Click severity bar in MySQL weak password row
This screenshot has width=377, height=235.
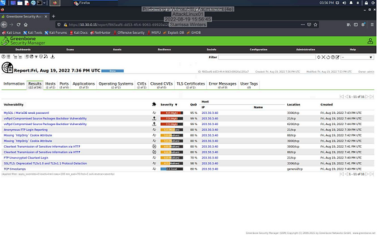(x=172, y=113)
